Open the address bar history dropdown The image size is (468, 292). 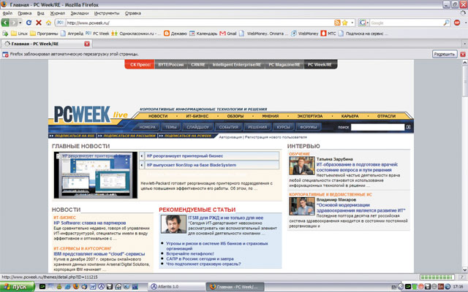(x=352, y=23)
